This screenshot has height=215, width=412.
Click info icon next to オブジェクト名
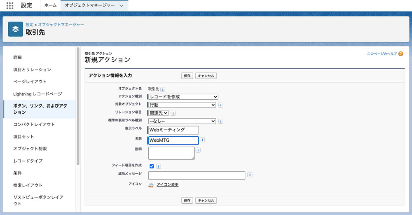click(x=163, y=89)
